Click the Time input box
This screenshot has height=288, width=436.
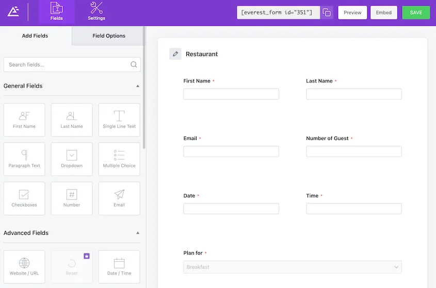[353, 209]
